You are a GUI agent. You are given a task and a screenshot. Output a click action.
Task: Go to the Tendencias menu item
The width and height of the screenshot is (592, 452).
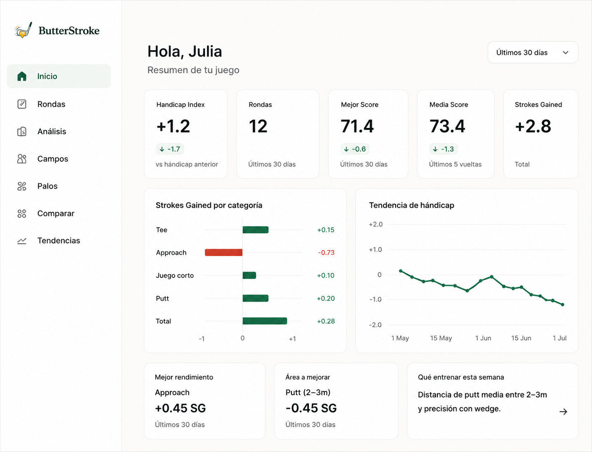click(59, 241)
